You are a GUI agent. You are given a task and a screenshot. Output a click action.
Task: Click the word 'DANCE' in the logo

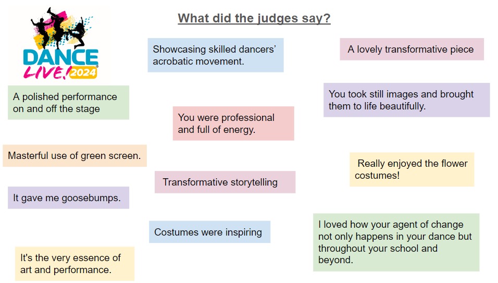click(x=60, y=57)
